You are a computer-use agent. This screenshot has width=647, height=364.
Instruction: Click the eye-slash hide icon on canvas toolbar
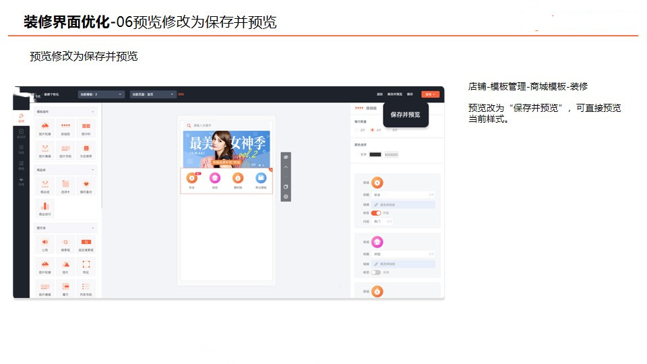[286, 157]
